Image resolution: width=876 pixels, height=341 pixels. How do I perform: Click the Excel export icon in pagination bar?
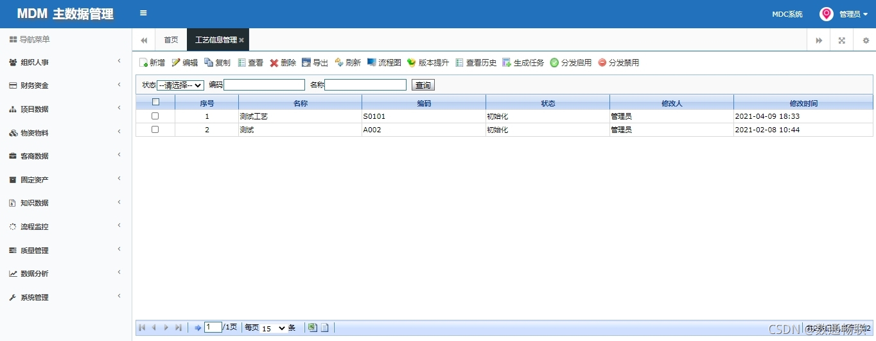click(312, 328)
